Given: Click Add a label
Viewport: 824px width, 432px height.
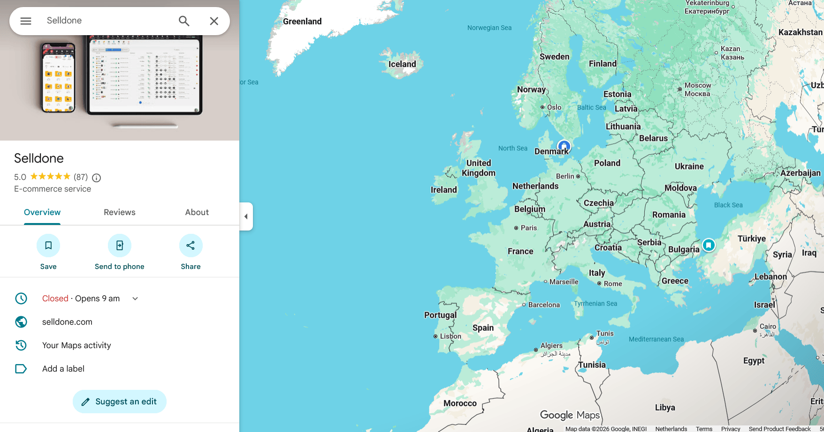Looking at the screenshot, I should pyautogui.click(x=63, y=369).
